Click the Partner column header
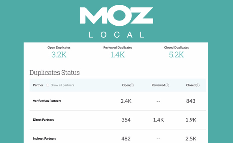The width and height of the screenshot is (233, 143). pos(38,85)
